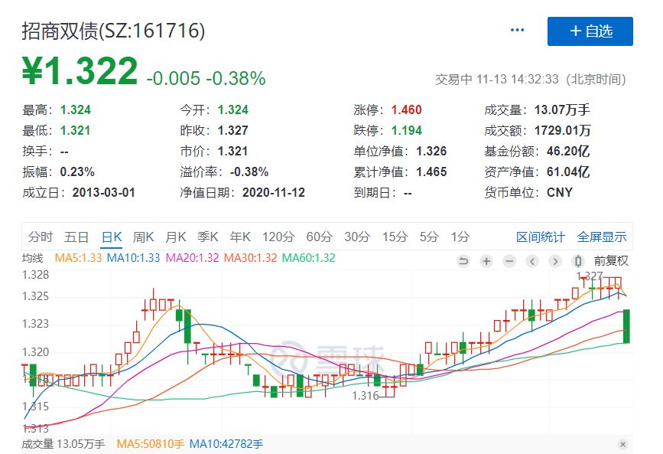Move chart left with previous arrow
The image size is (663, 454).
(x=532, y=261)
